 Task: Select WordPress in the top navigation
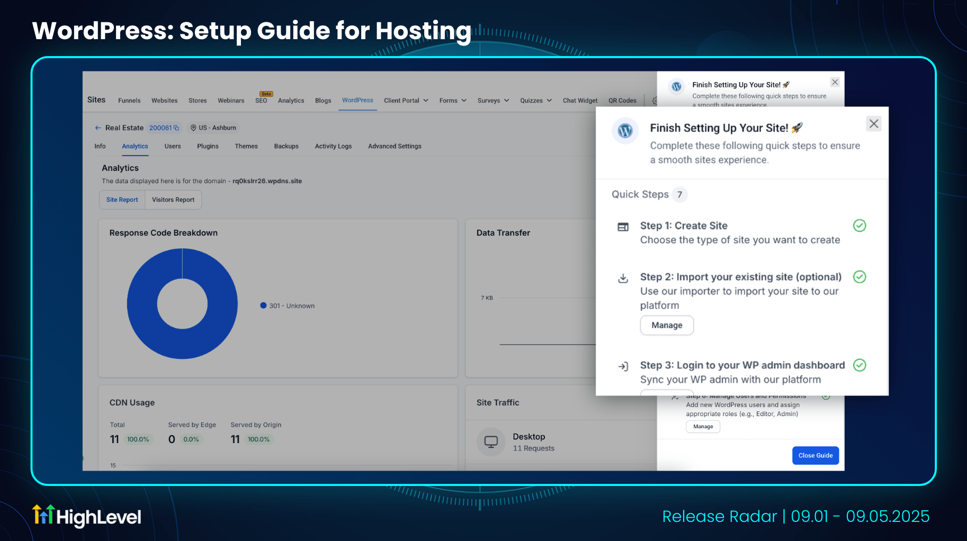coord(357,100)
